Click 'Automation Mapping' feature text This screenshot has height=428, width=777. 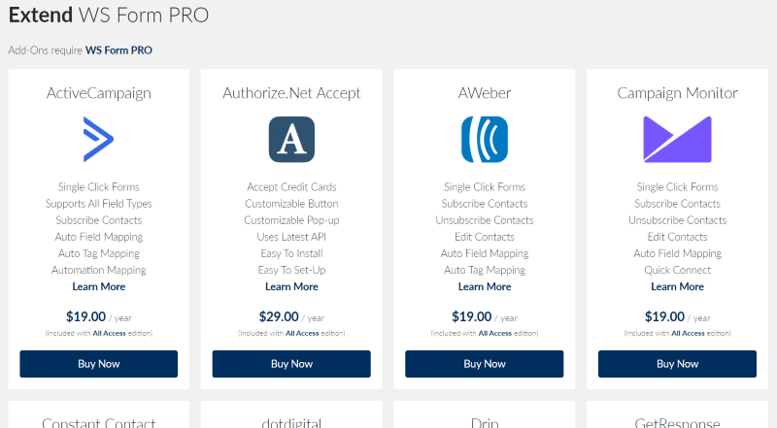coord(99,270)
